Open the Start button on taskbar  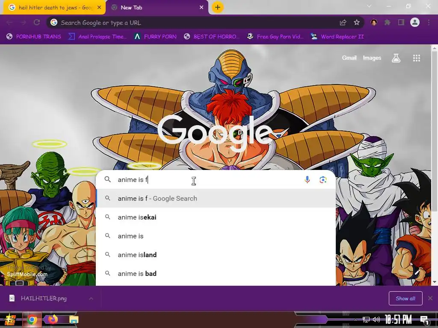pos(10,319)
